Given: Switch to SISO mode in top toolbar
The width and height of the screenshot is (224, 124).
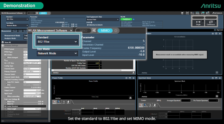Looking at the screenshot, I should [x=31, y=13].
